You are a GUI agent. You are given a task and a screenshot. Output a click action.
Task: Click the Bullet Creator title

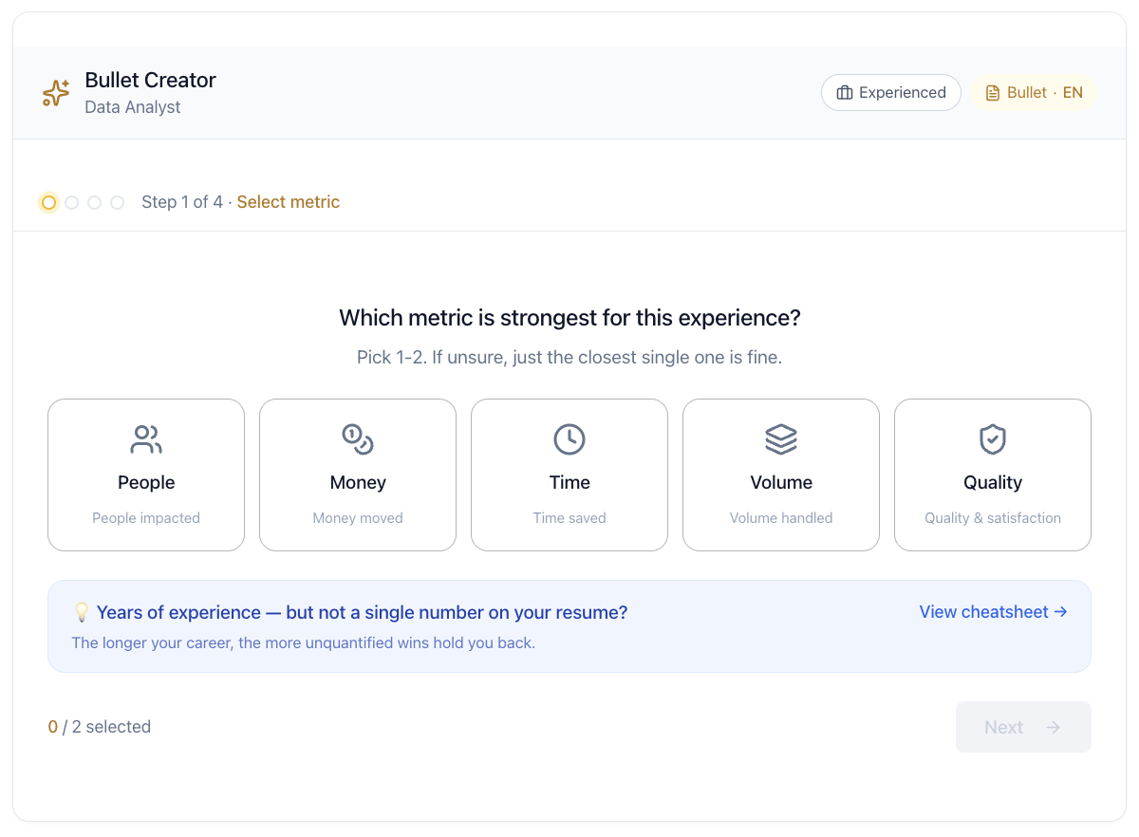pos(151,81)
